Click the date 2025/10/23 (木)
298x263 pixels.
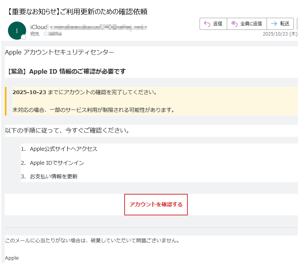(x=280, y=34)
